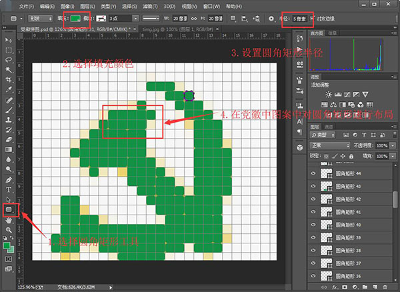400x292 pixels.
Task: Add a Levels adjustment
Action: 338,95
